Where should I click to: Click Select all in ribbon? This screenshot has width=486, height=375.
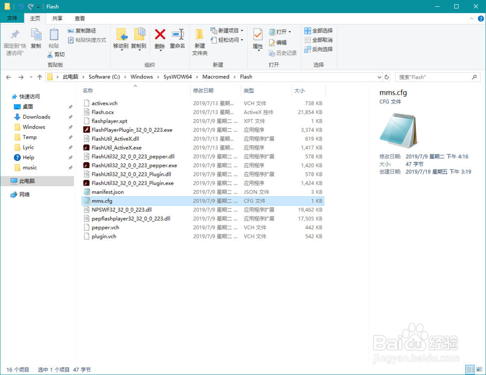pyautogui.click(x=318, y=31)
